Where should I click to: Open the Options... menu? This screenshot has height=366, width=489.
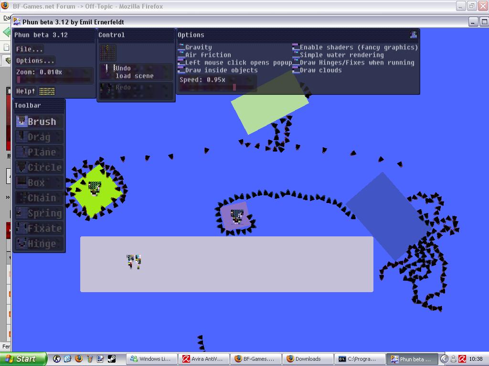pos(35,61)
